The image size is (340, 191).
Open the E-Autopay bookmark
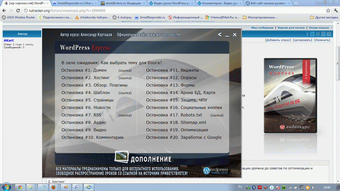click(122, 17)
